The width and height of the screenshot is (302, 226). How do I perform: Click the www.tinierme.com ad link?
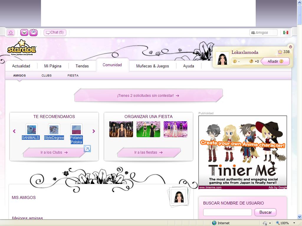[210, 187]
